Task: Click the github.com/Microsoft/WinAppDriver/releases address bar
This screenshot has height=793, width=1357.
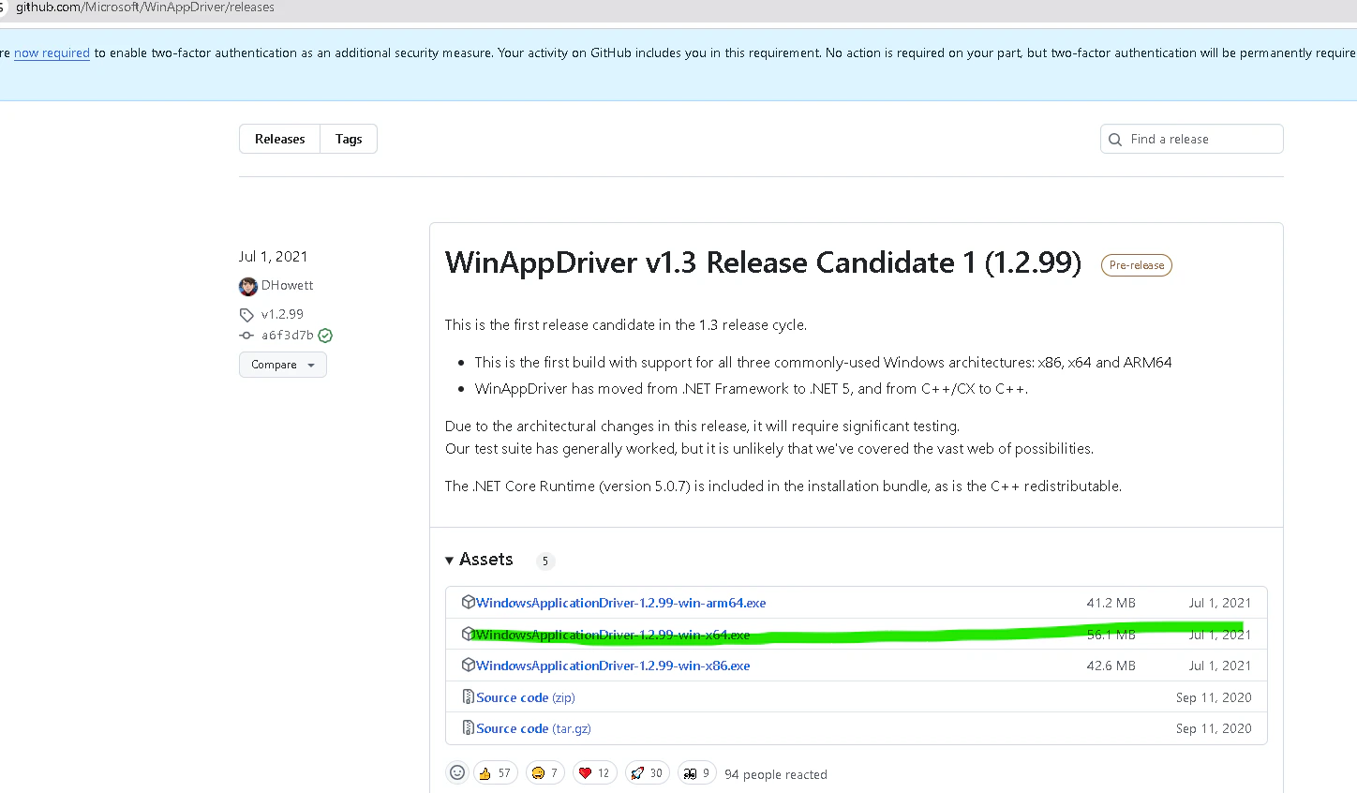Action: tap(145, 7)
